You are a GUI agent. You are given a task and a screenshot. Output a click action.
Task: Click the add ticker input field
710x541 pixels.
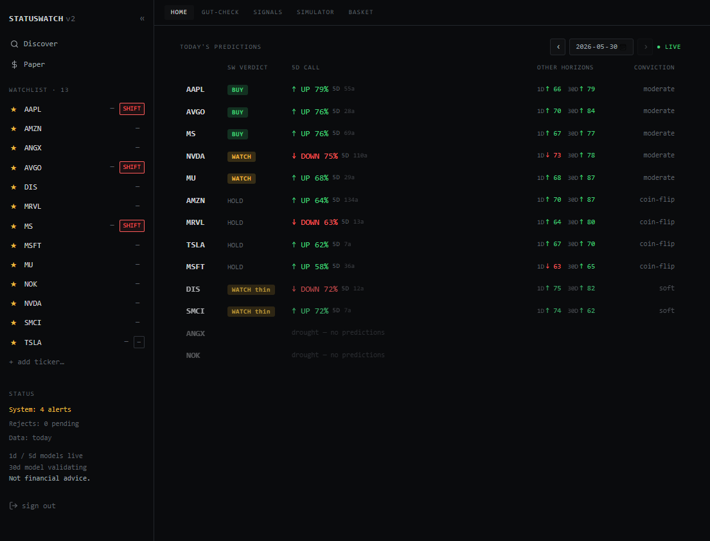point(76,362)
